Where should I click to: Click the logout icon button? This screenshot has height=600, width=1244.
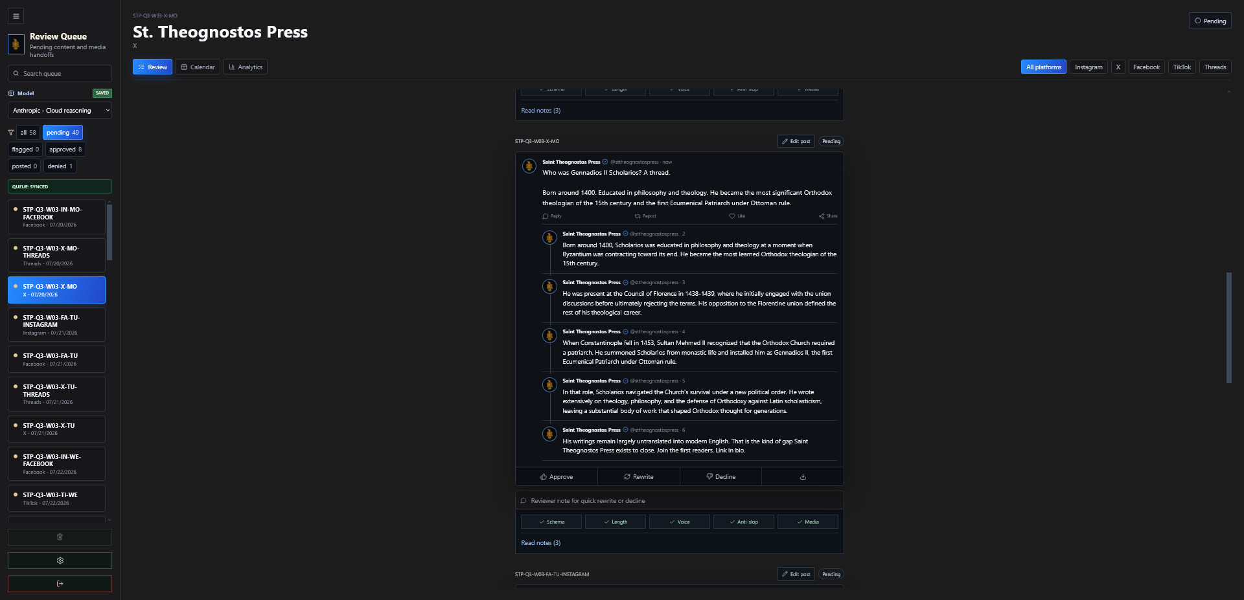(x=60, y=584)
